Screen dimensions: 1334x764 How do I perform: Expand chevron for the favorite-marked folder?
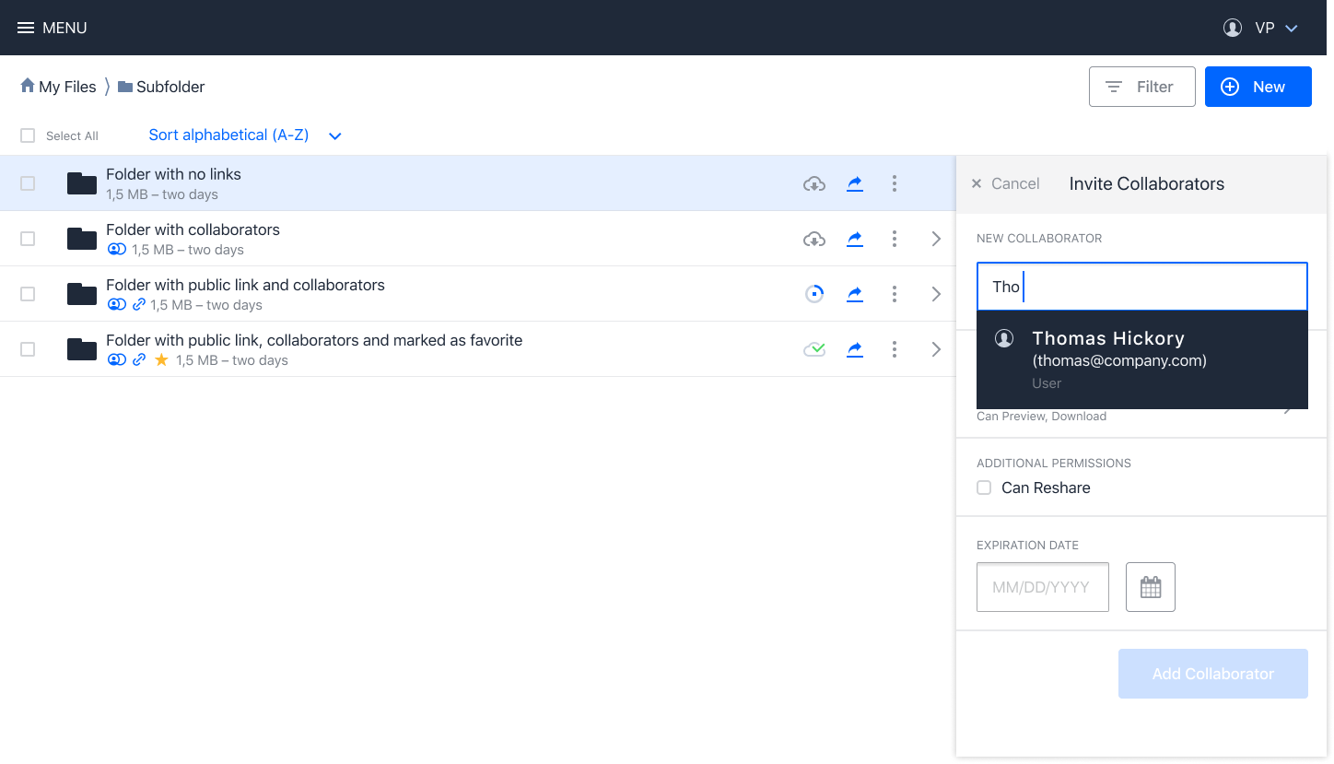coord(936,349)
